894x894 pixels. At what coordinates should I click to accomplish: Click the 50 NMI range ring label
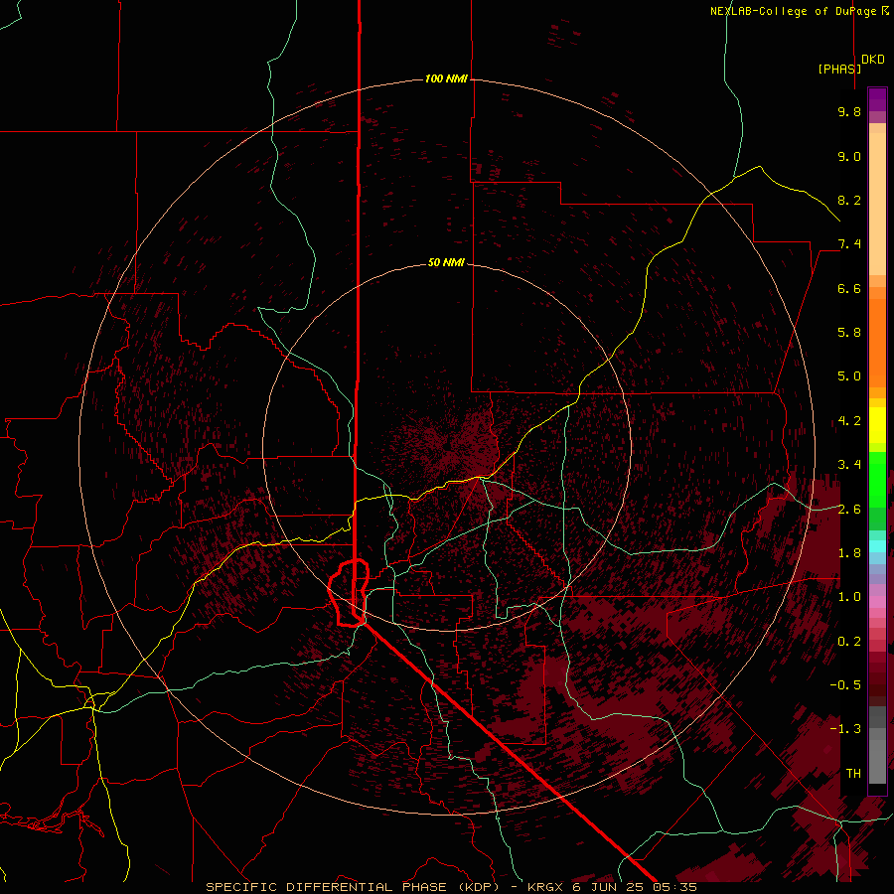coord(446,263)
